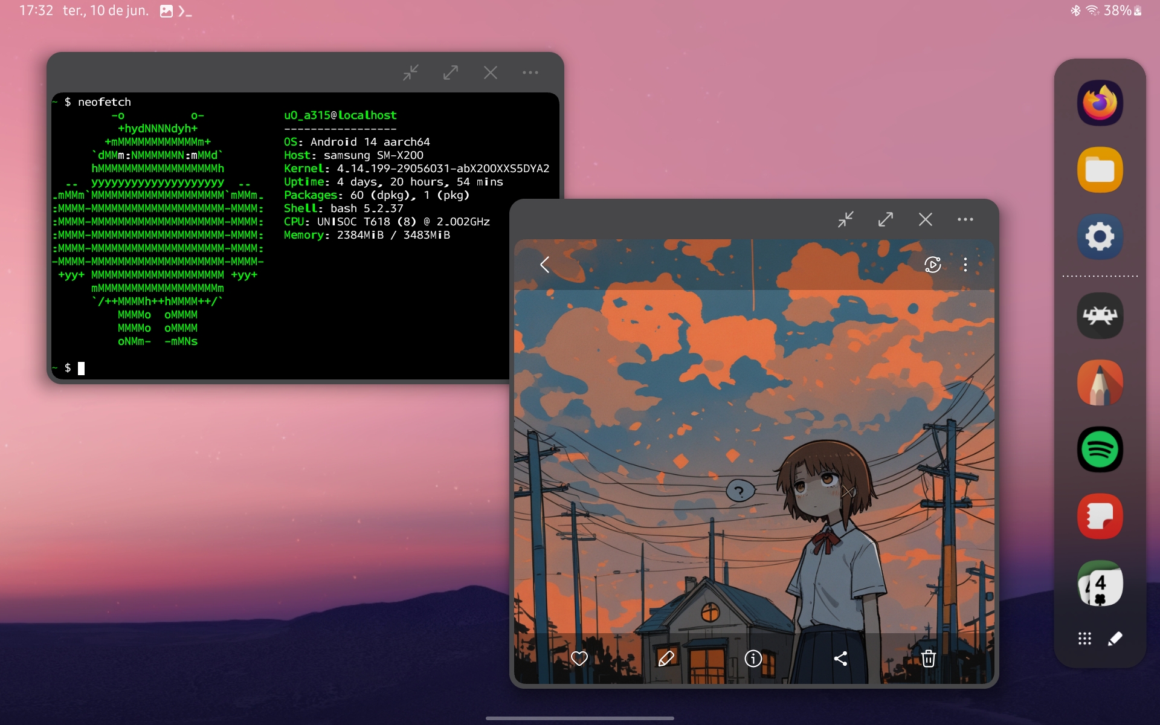The height and width of the screenshot is (725, 1160).
Task: Open all apps grid in dock
Action: pyautogui.click(x=1084, y=639)
